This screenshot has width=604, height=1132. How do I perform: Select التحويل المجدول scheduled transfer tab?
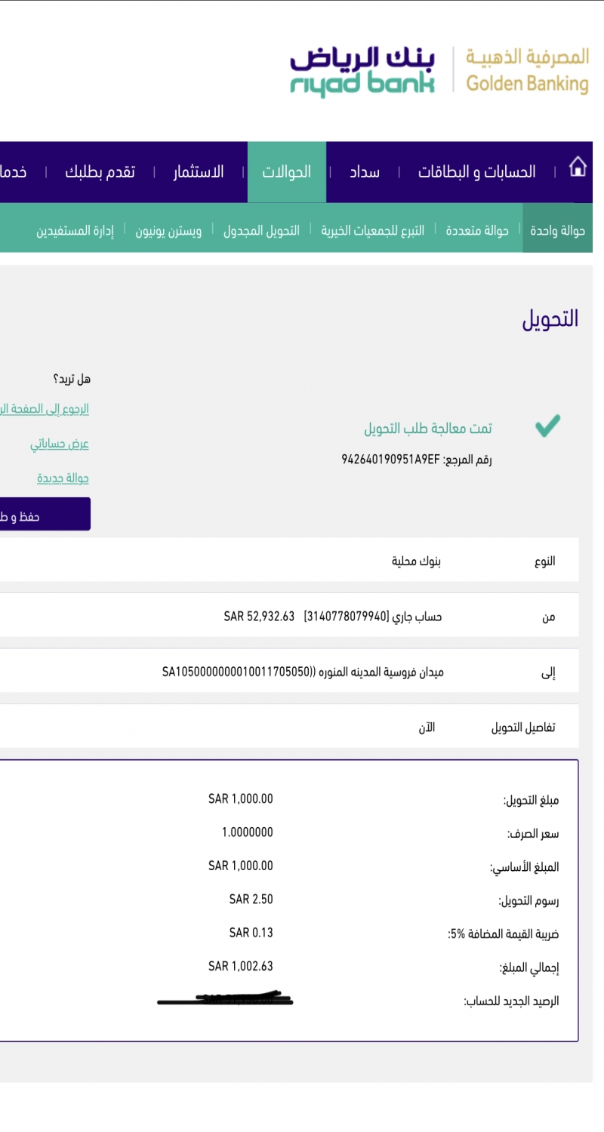261,230
